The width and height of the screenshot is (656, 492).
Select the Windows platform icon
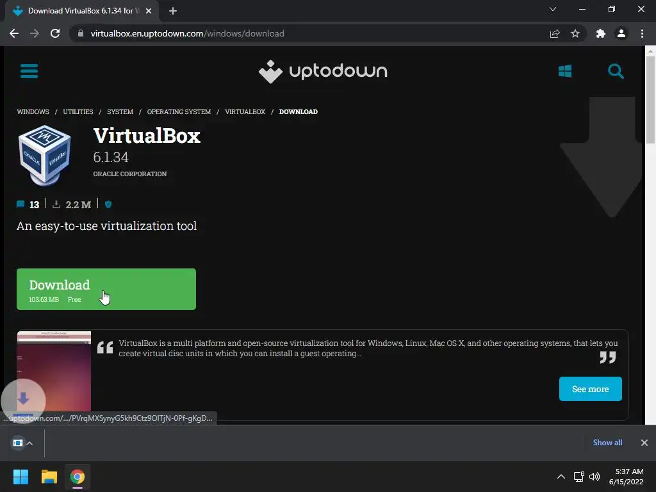[x=565, y=71]
